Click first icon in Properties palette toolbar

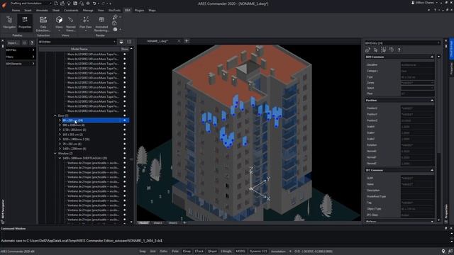click(x=367, y=50)
